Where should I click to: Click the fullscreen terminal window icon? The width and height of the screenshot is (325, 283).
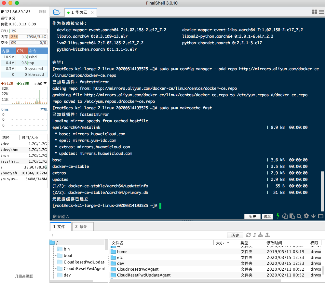pos(321,216)
